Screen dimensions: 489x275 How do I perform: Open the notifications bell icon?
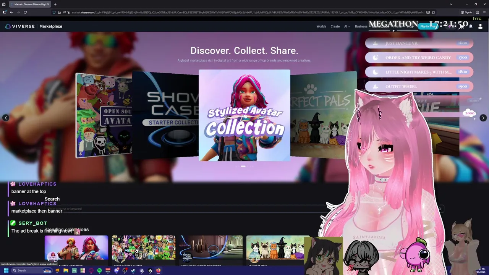pos(471,26)
